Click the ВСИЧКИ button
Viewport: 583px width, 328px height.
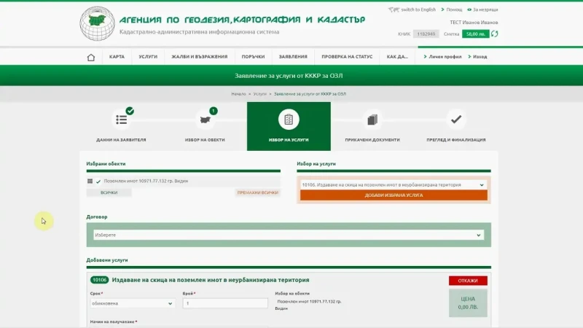click(x=109, y=192)
